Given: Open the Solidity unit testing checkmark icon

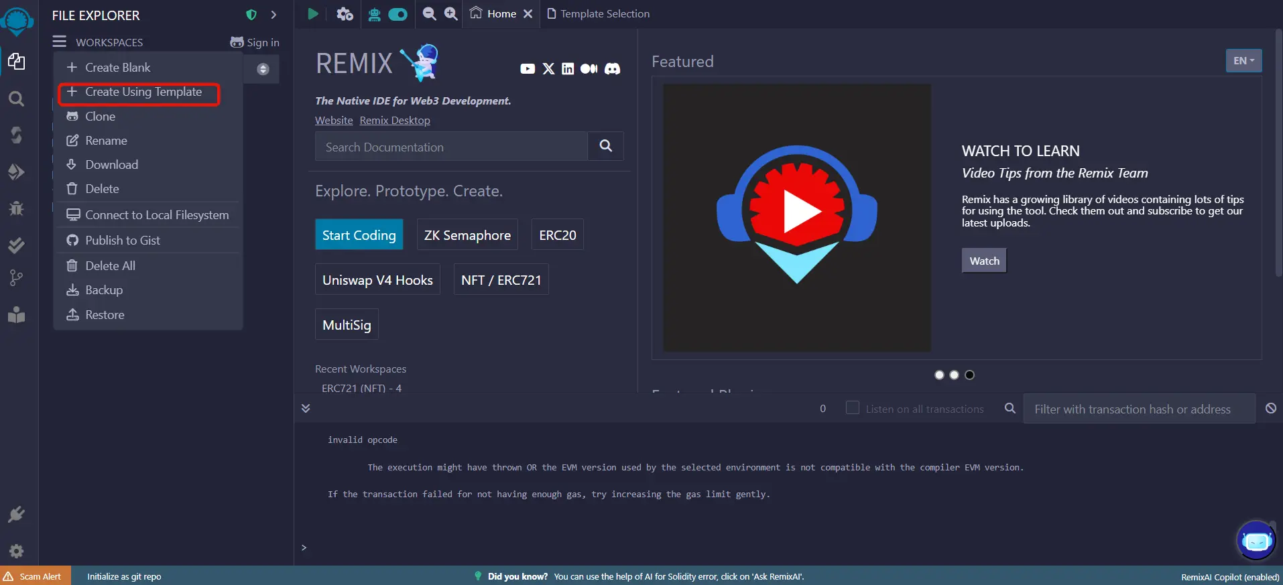Looking at the screenshot, I should pyautogui.click(x=17, y=245).
